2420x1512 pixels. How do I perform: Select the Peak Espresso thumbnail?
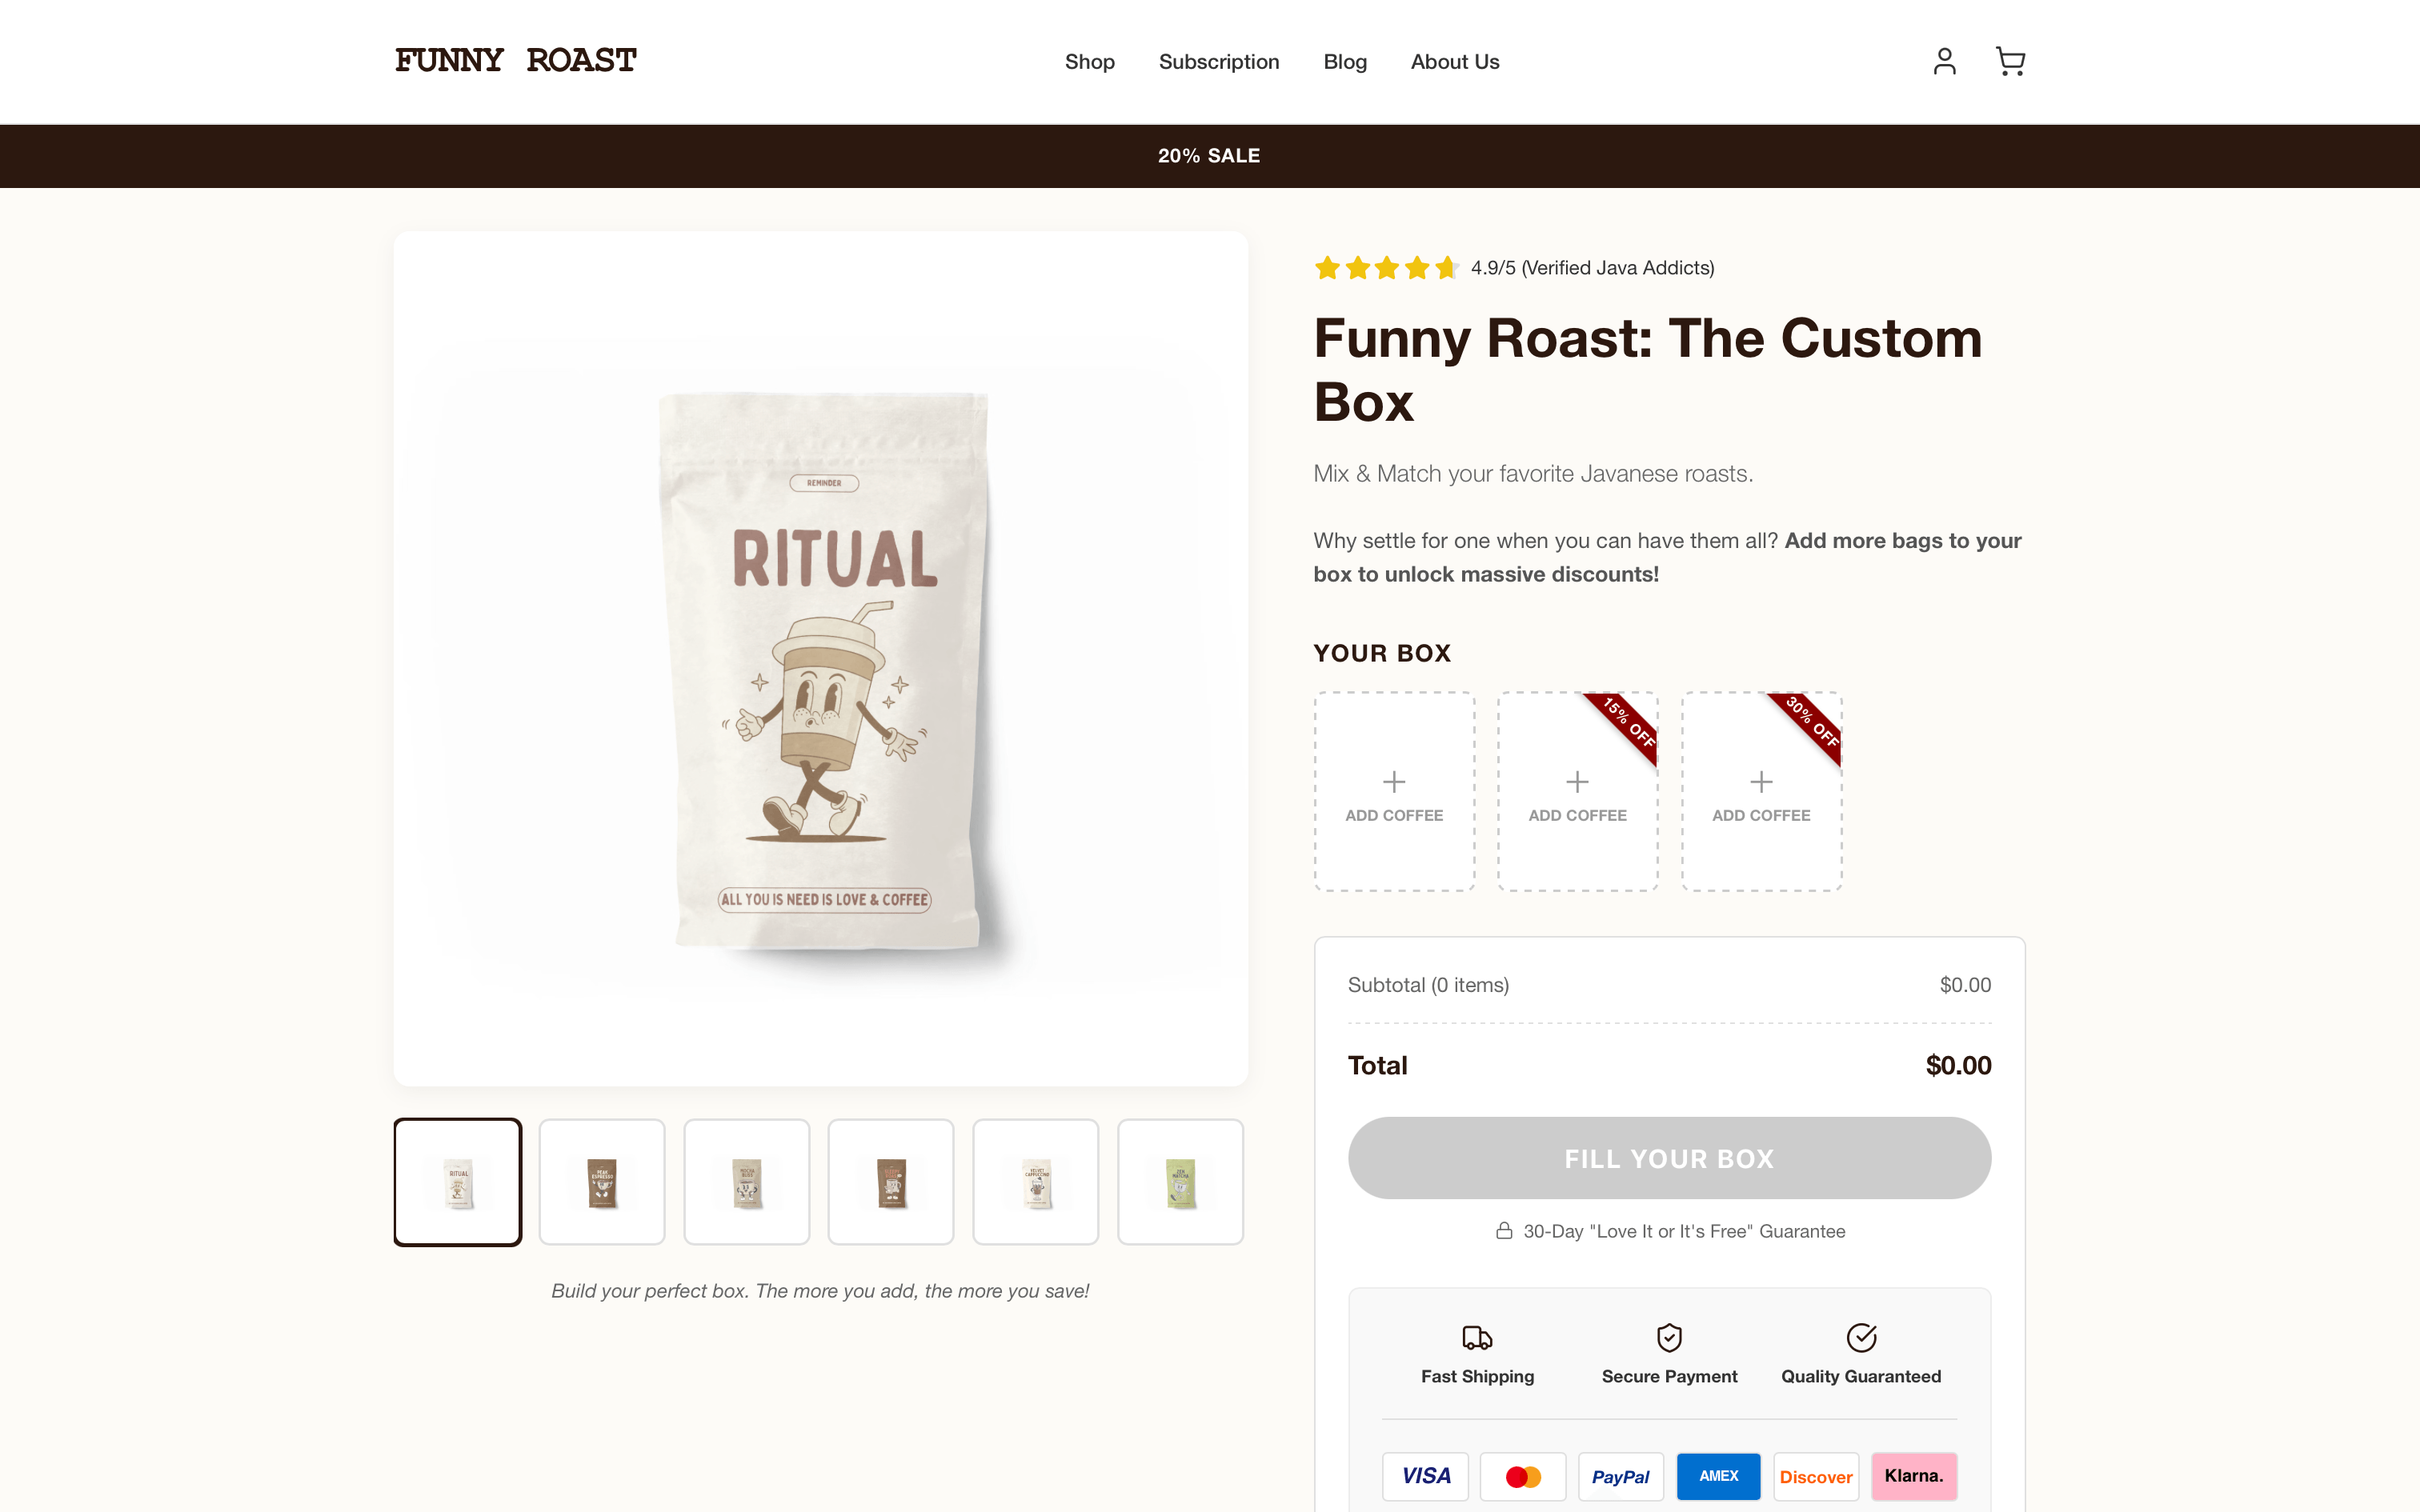(602, 1181)
